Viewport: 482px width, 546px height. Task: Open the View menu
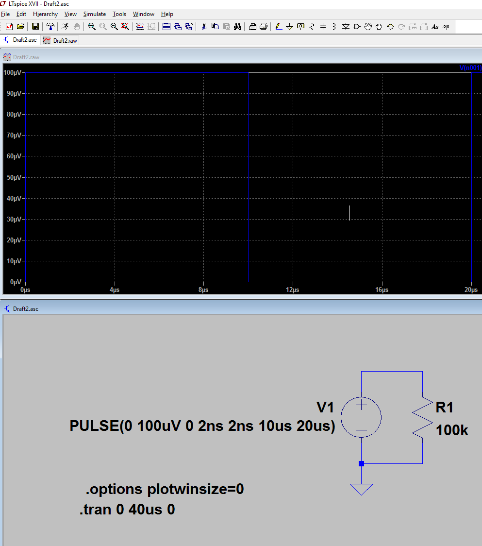pyautogui.click(x=70, y=14)
